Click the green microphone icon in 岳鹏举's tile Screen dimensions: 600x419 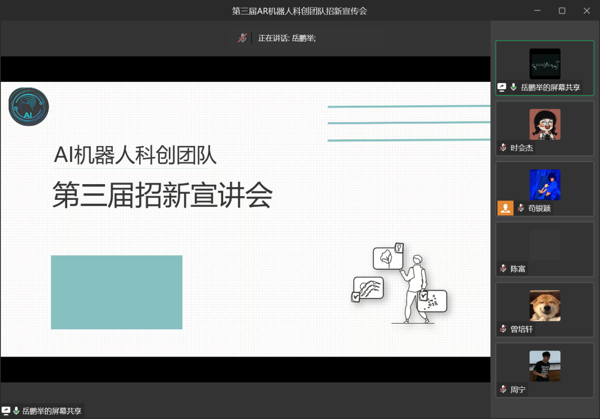click(513, 87)
